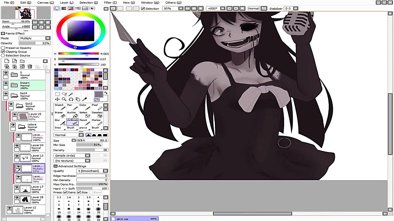Activate the move layer tool
Viewport: 394px width, 221px height.
pyautogui.click(x=58, y=99)
